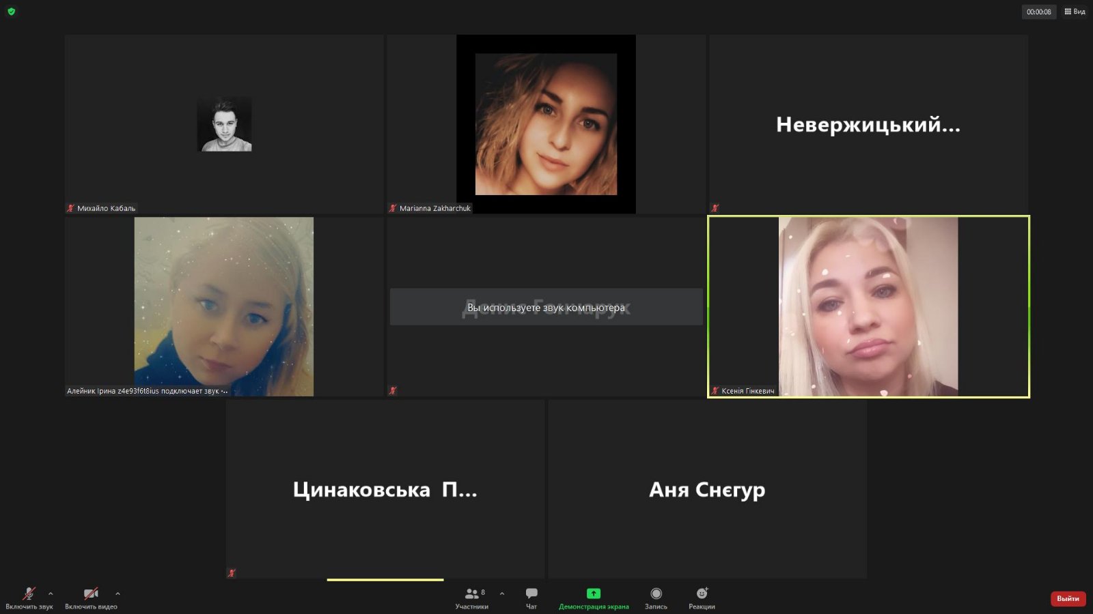Select Ксенія Гінкевич highlighted video tile
1093x614 pixels.
(868, 306)
